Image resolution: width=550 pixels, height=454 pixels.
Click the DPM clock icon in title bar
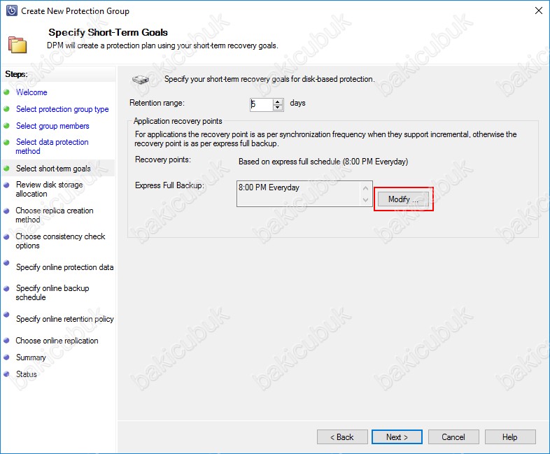point(12,11)
